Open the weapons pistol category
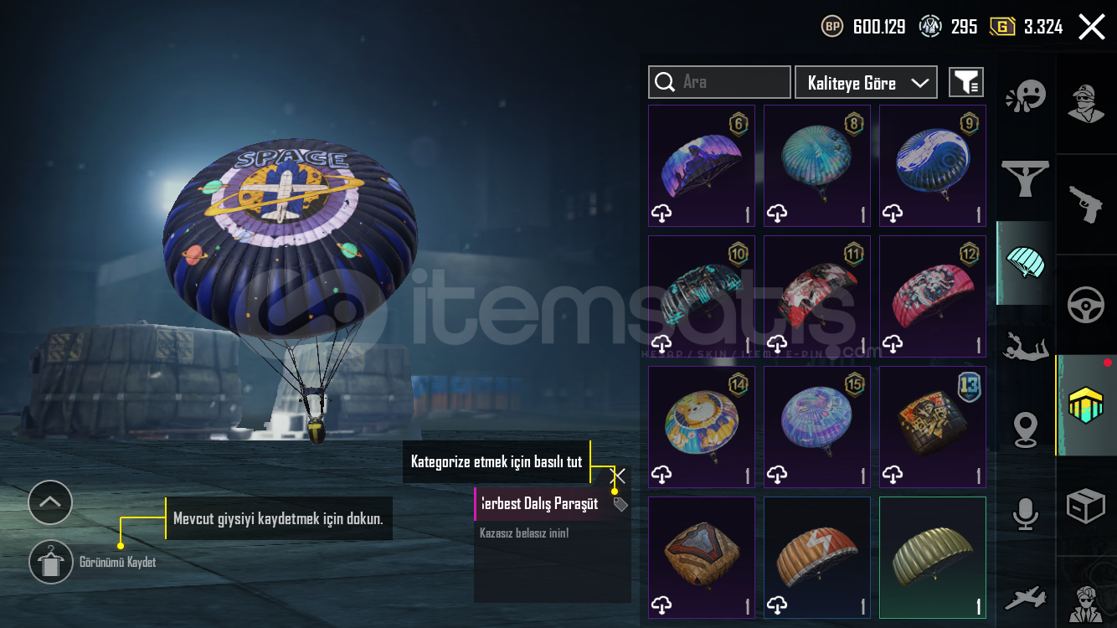The image size is (1117, 628). (1086, 204)
